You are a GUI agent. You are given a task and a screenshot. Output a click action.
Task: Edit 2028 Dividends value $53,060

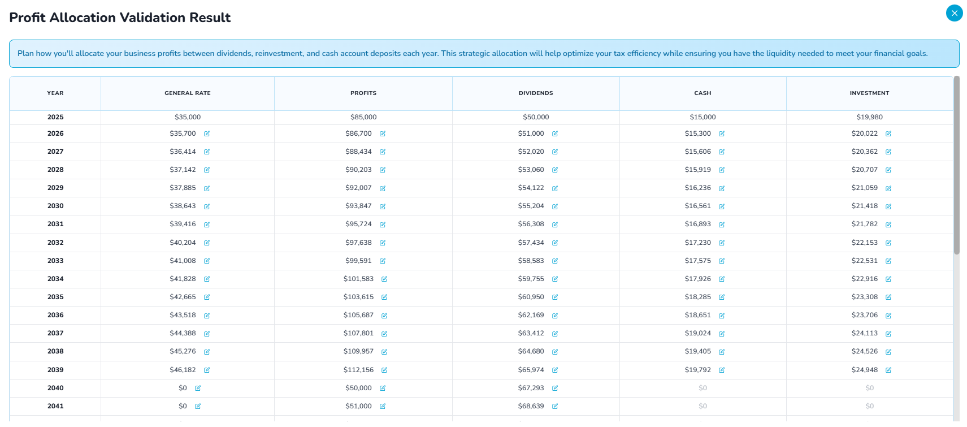tap(555, 170)
